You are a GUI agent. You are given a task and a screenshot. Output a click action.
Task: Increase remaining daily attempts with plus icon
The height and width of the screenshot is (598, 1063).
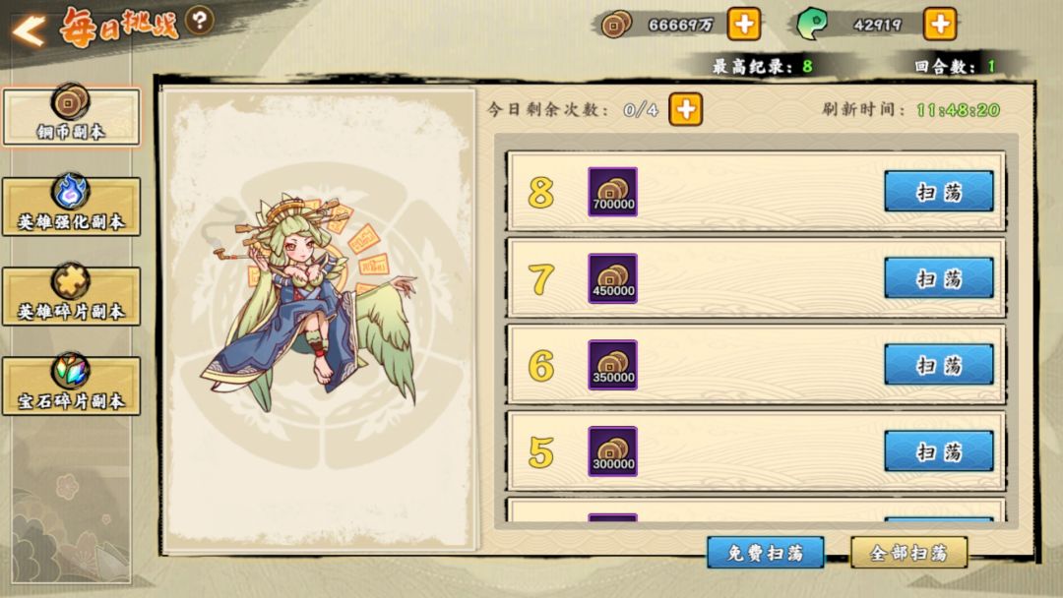click(x=685, y=109)
